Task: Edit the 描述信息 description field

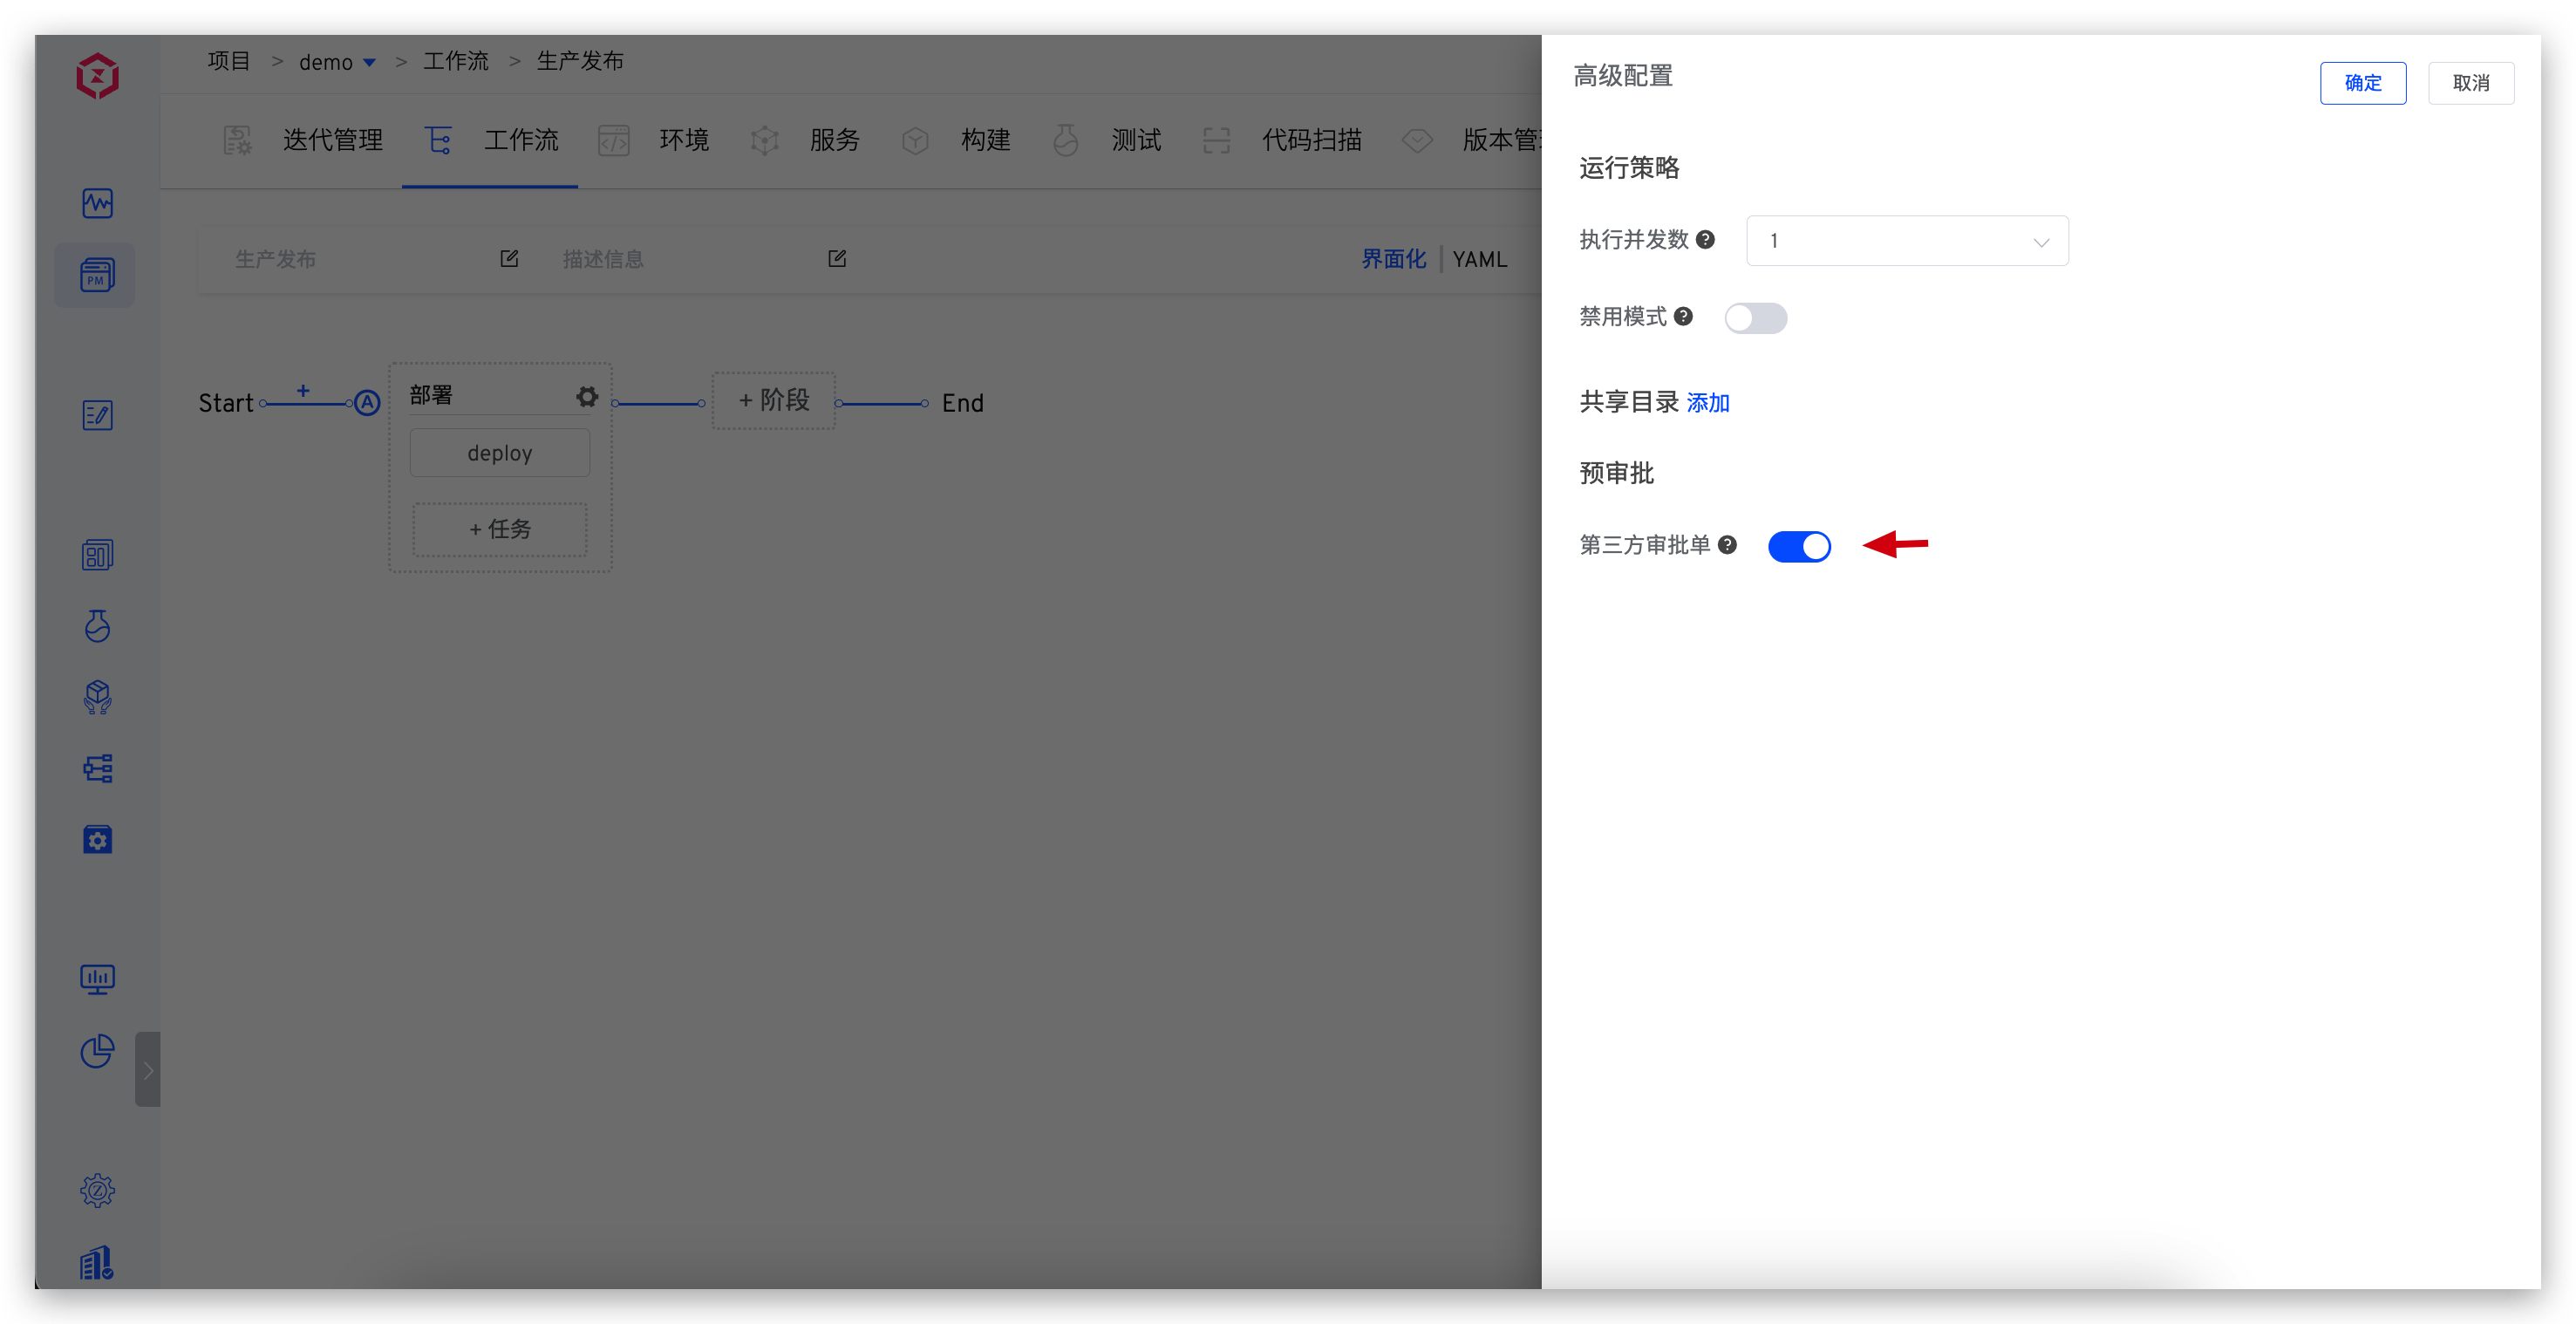Action: pyautogui.click(x=837, y=258)
